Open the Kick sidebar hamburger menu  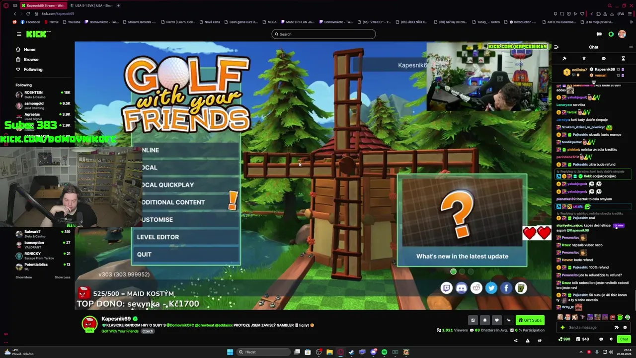tap(19, 34)
